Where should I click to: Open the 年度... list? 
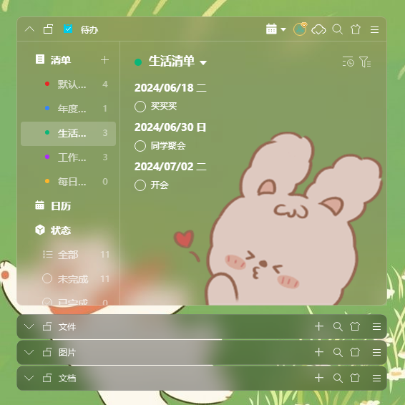point(68,109)
